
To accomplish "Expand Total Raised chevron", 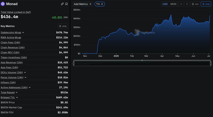I will click(17, 92).
